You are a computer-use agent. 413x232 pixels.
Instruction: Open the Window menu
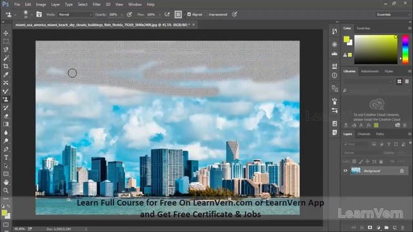click(135, 5)
